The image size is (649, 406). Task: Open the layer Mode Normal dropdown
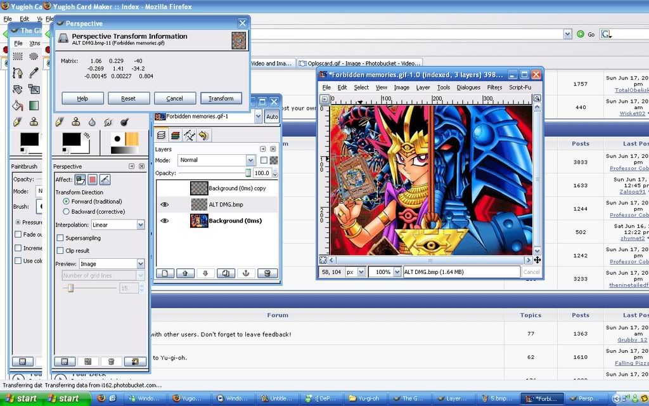(250, 160)
